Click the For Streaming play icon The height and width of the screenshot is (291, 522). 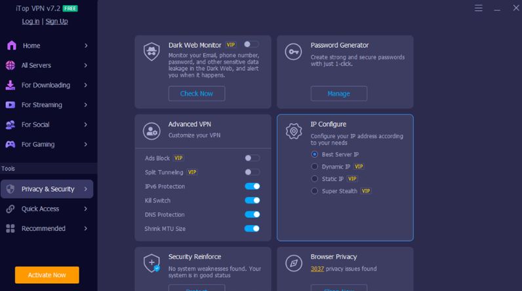pos(10,105)
